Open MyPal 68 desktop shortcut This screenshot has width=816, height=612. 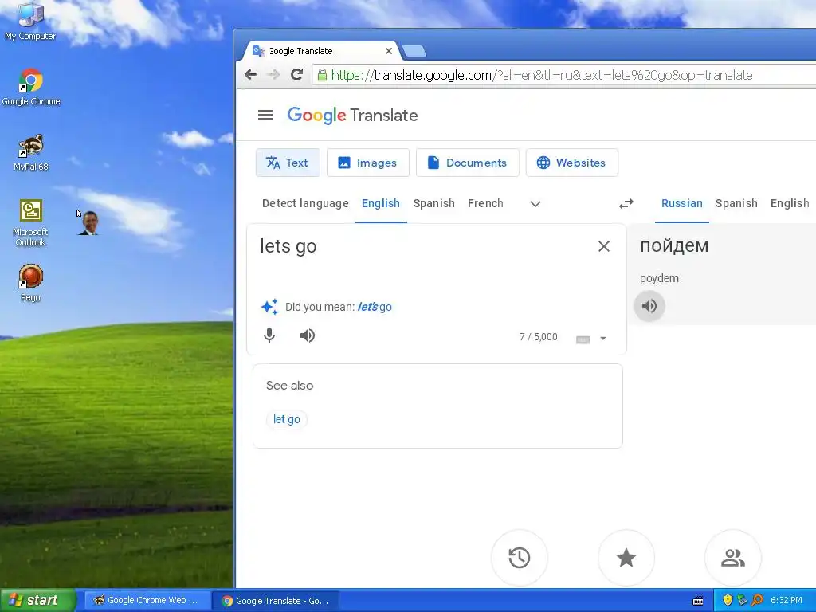31,153
